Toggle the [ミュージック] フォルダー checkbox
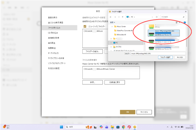196x130 pixels. (x=85, y=27)
